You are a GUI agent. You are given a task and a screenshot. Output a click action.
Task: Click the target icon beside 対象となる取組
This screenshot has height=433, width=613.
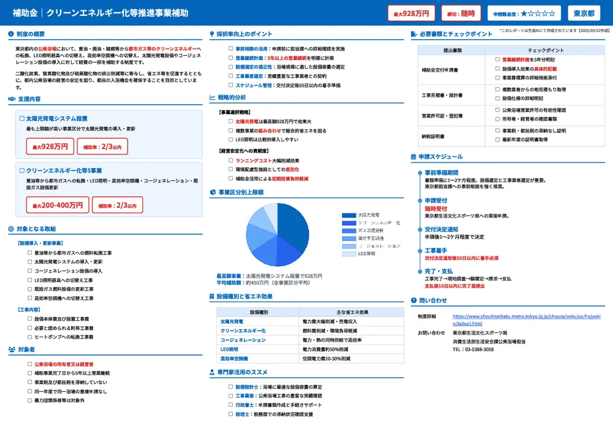pos(12,229)
